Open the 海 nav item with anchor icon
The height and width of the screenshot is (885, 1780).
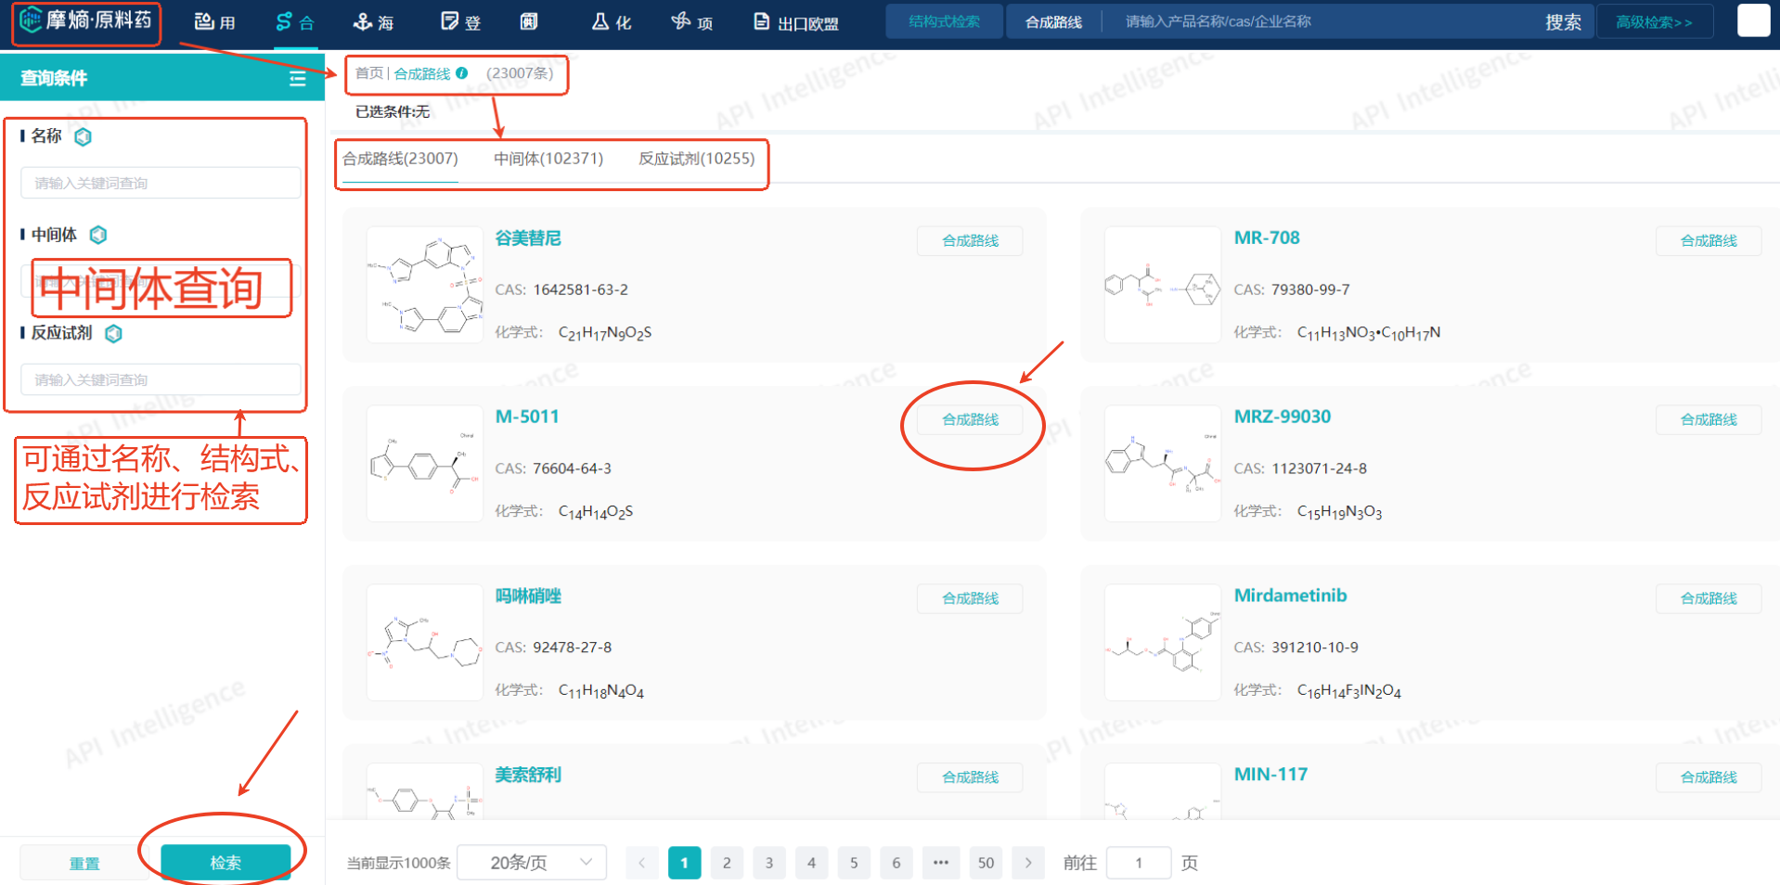pos(374,22)
